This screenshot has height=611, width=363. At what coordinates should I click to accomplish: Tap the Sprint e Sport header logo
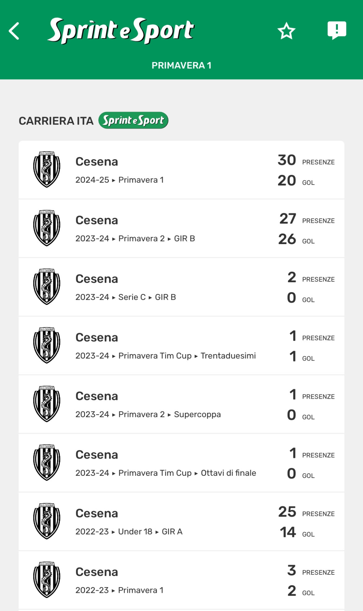pos(121,30)
